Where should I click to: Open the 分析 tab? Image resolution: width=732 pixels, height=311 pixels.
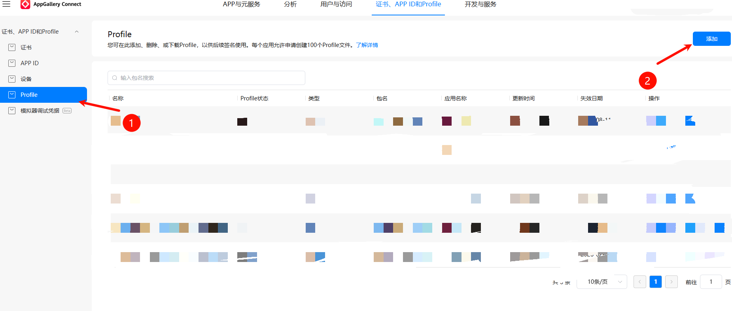tap(290, 4)
